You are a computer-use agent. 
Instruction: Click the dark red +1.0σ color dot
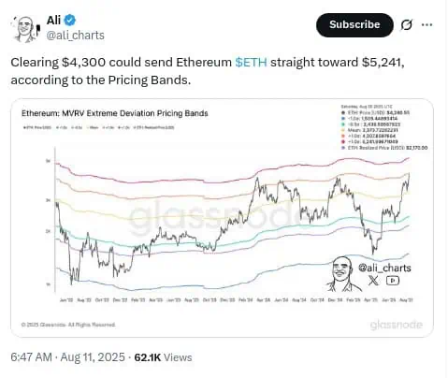[343, 141]
